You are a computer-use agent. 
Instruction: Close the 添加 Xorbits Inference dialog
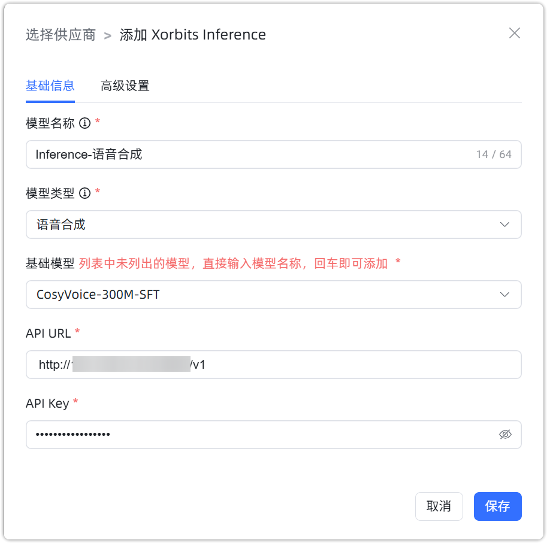(x=514, y=34)
